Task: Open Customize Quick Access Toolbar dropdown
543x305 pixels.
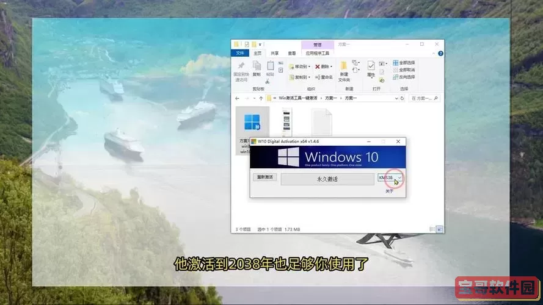Action: [x=260, y=45]
